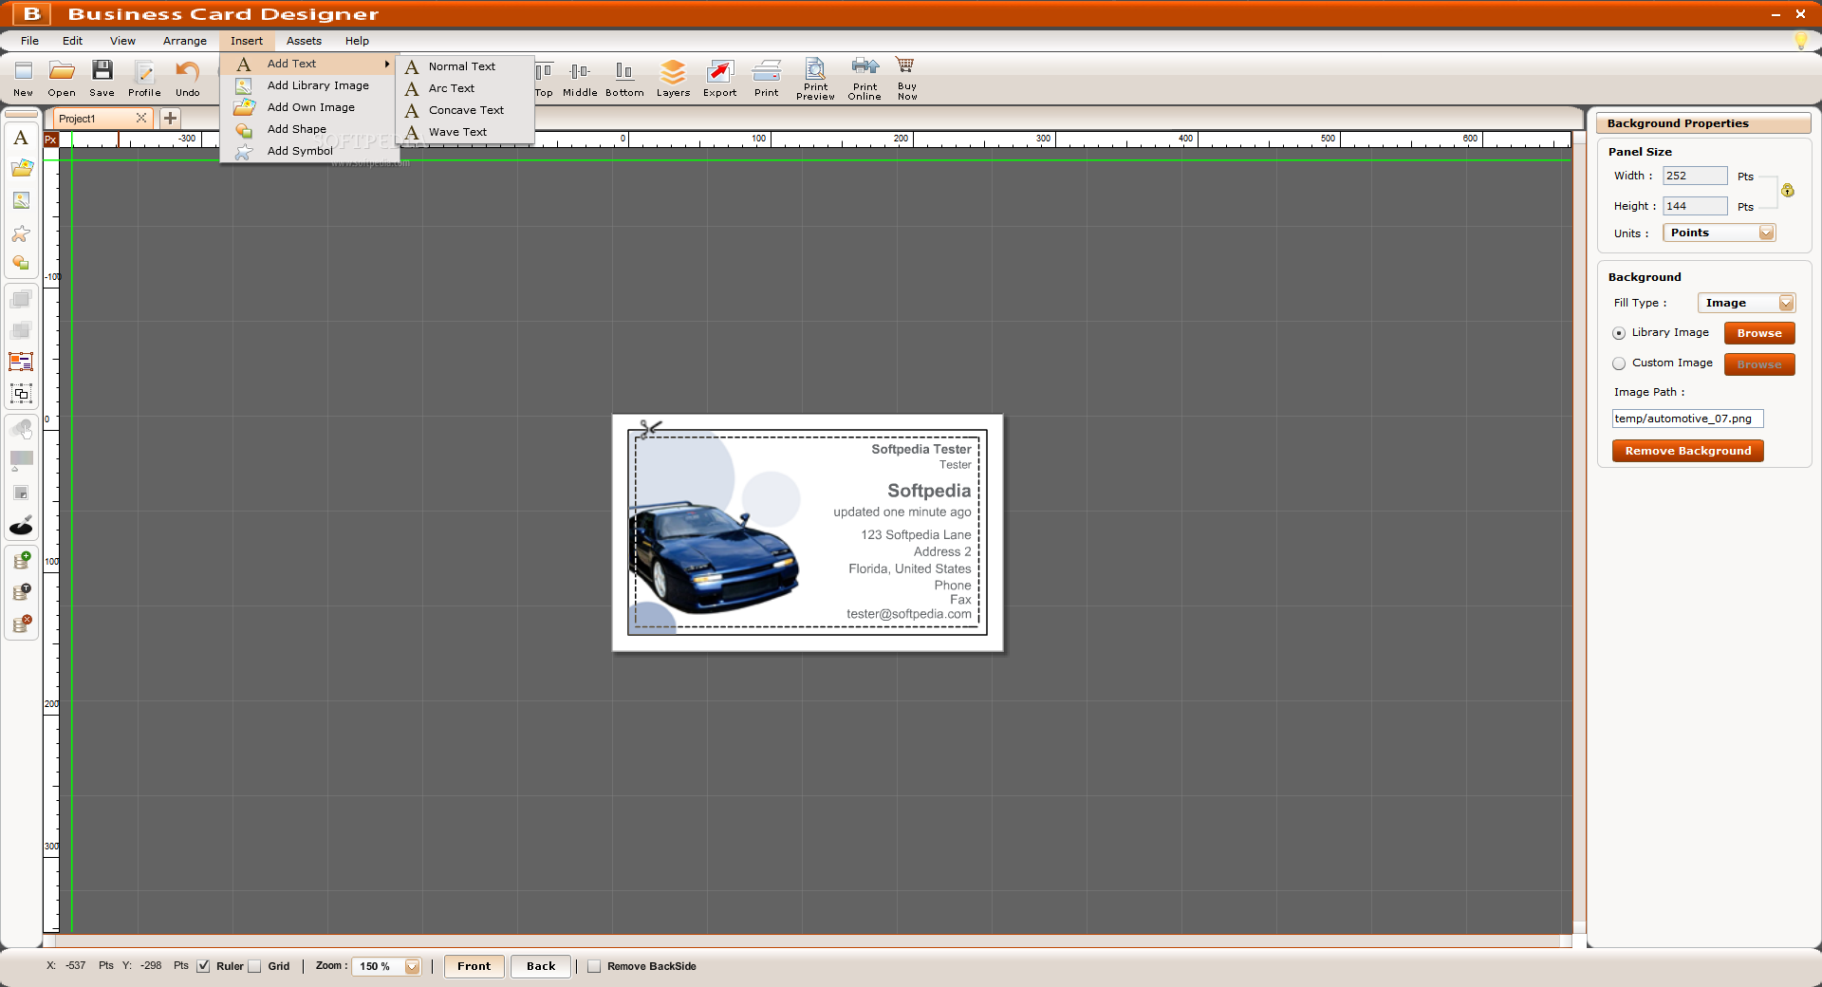This screenshot has height=987, width=1822.
Task: Select Add Shape in Insert menu
Action: [297, 129]
